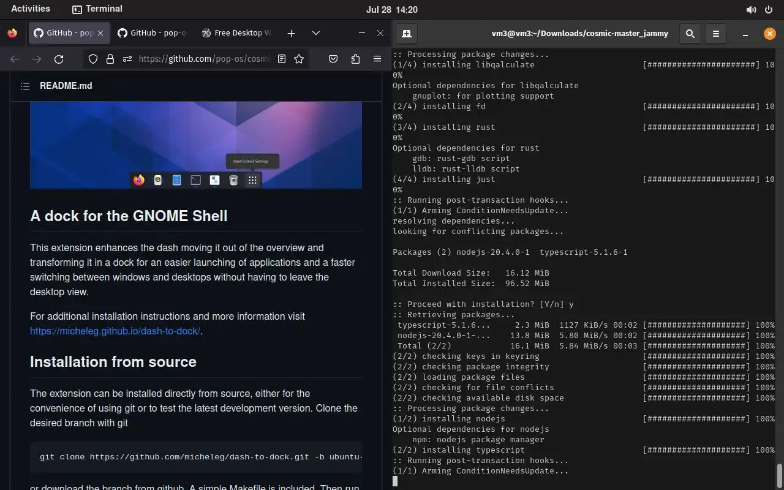
Task: Open the Activities overview
Action: point(31,9)
